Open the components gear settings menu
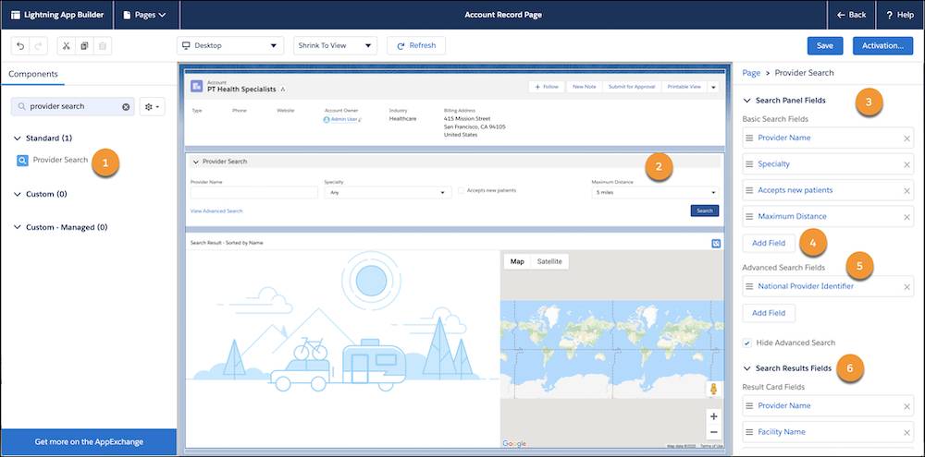Viewport: 925px width, 457px height. [x=153, y=106]
